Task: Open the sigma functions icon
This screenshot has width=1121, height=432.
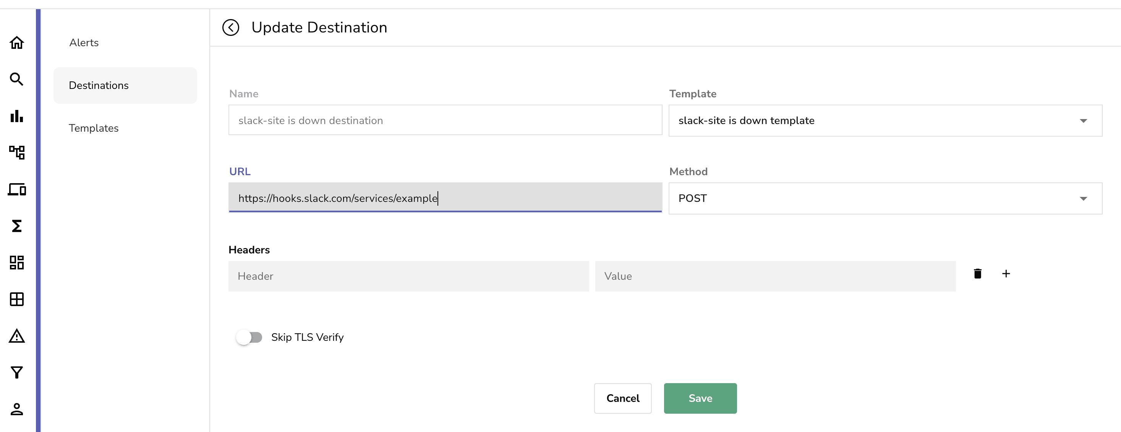Action: pyautogui.click(x=16, y=226)
